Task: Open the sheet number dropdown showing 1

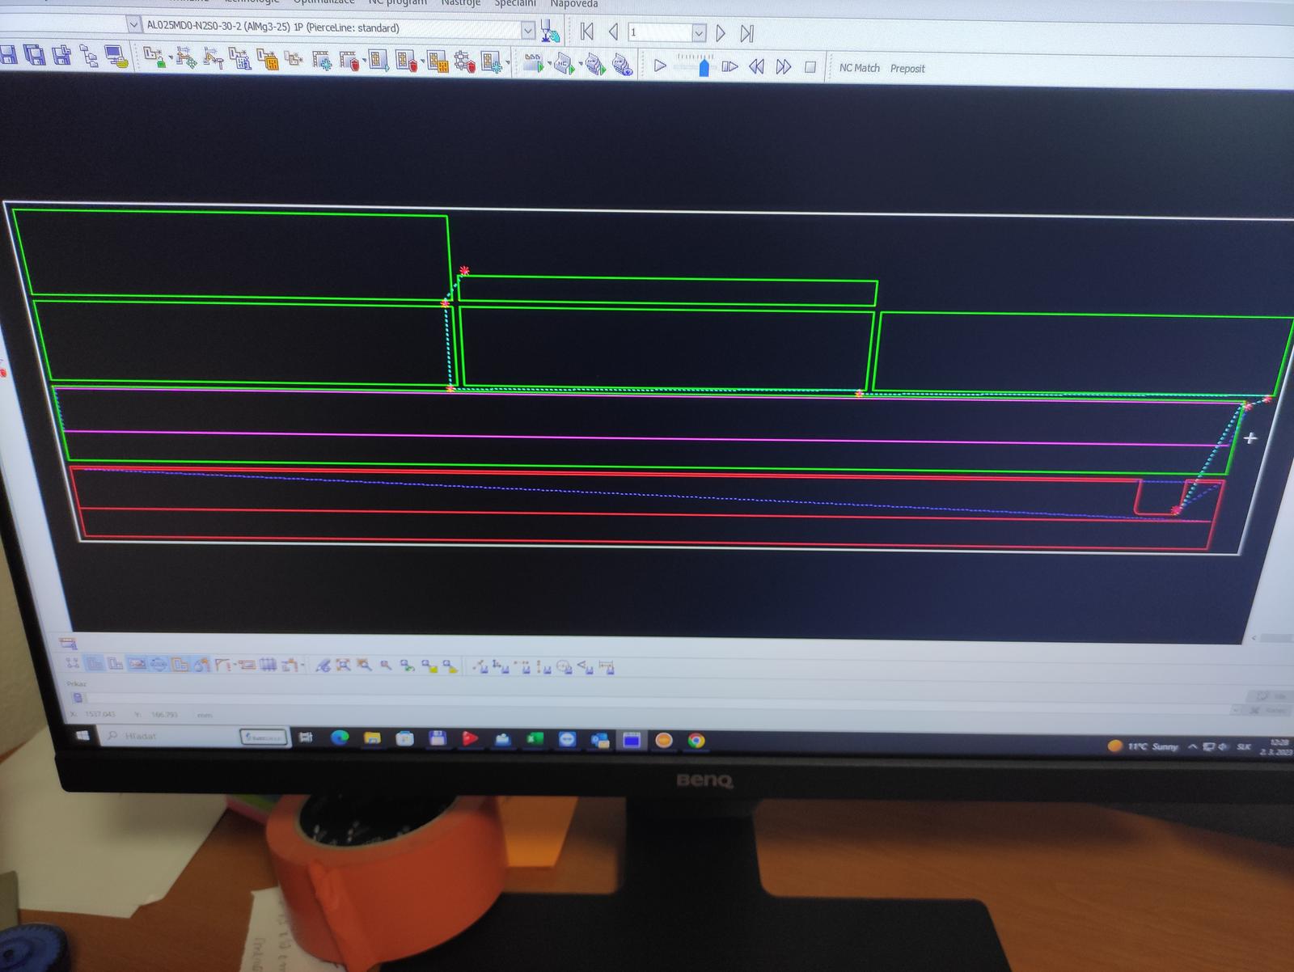Action: tap(698, 33)
